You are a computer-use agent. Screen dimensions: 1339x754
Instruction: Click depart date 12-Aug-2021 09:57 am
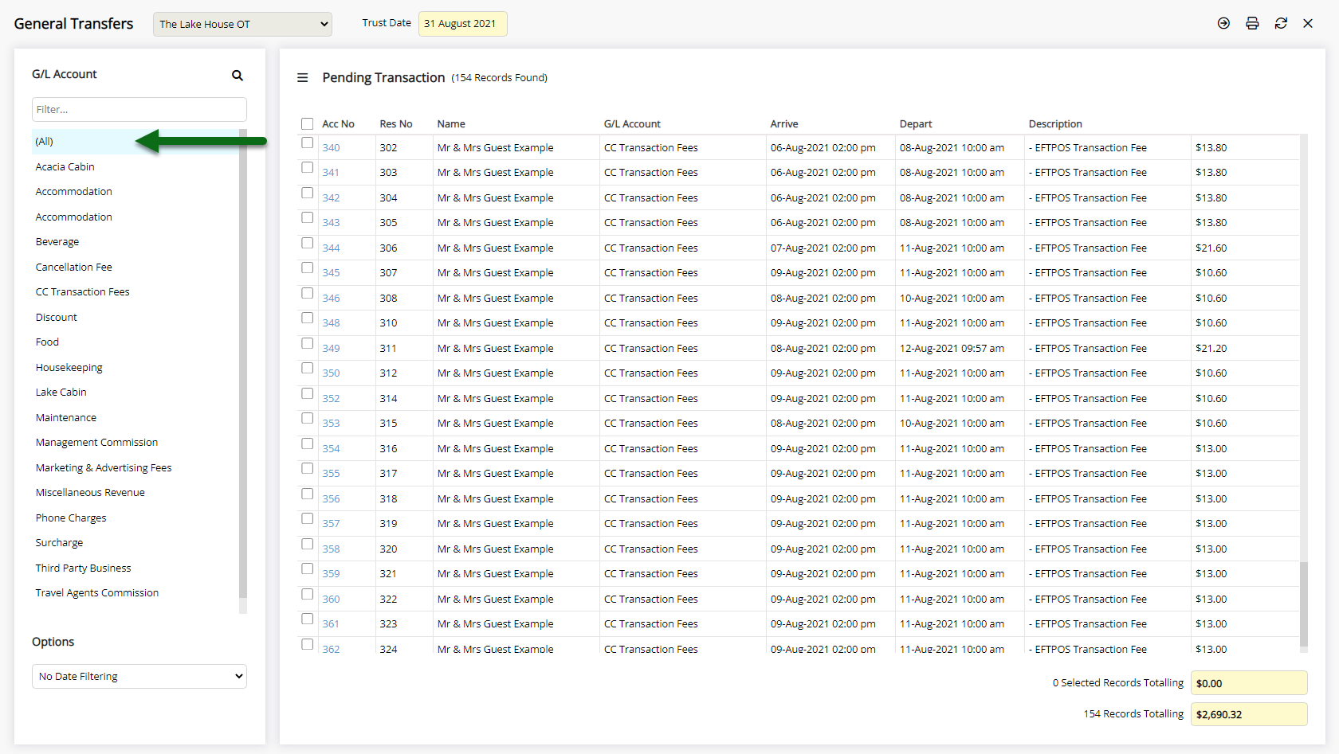952,349
